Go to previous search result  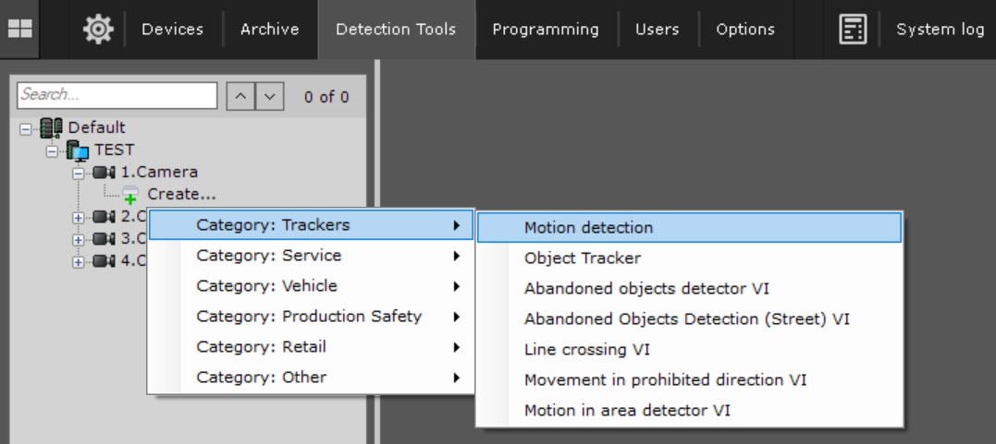240,96
